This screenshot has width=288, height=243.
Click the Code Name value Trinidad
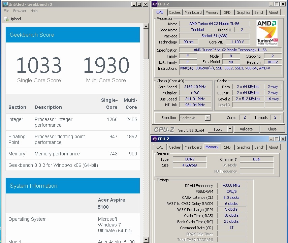197,30
